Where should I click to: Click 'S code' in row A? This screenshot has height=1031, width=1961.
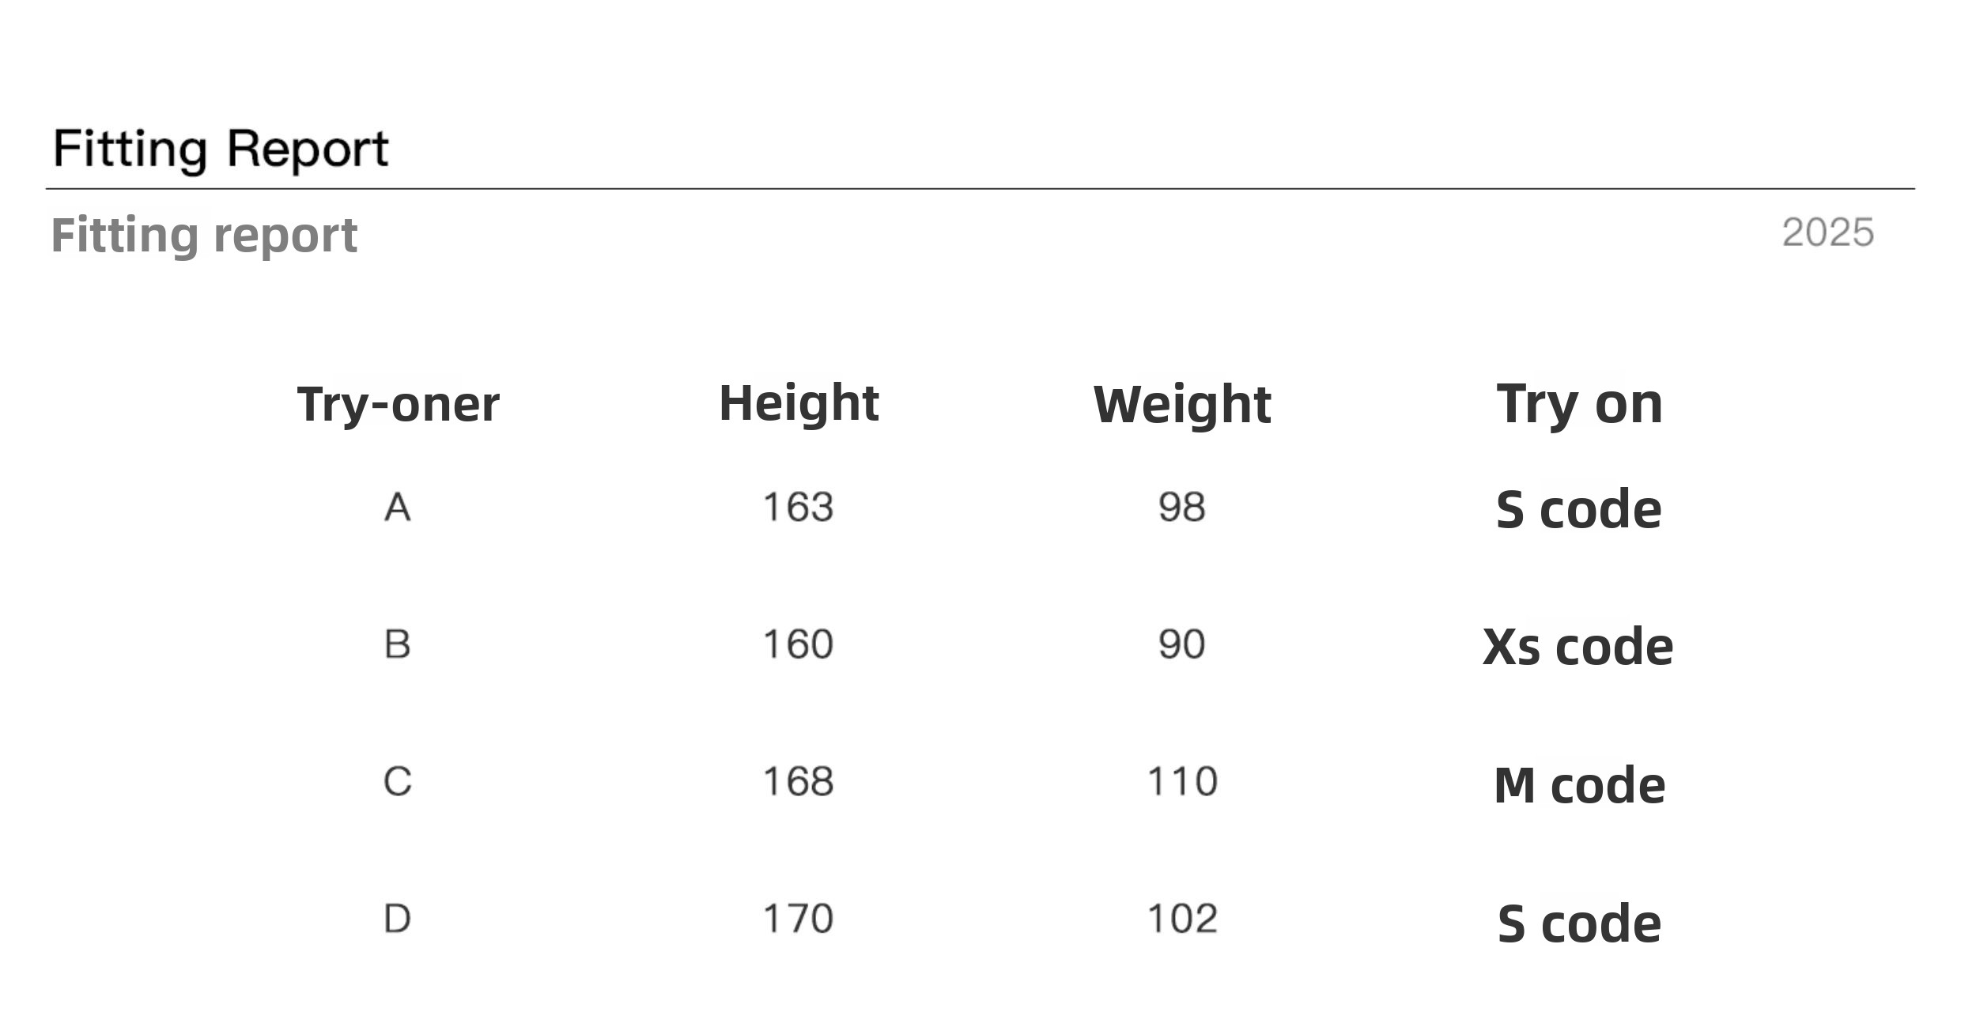[x=1578, y=508]
